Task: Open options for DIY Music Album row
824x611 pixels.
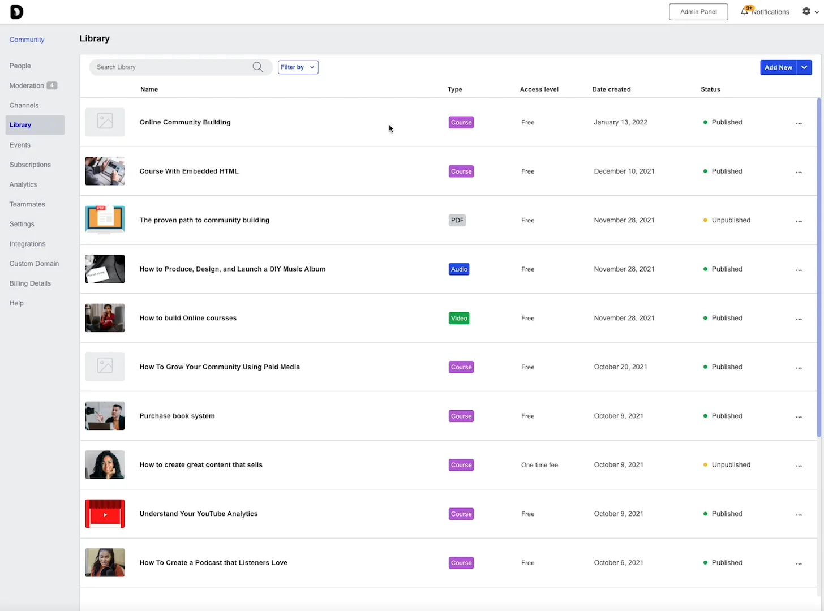Action: (x=799, y=270)
